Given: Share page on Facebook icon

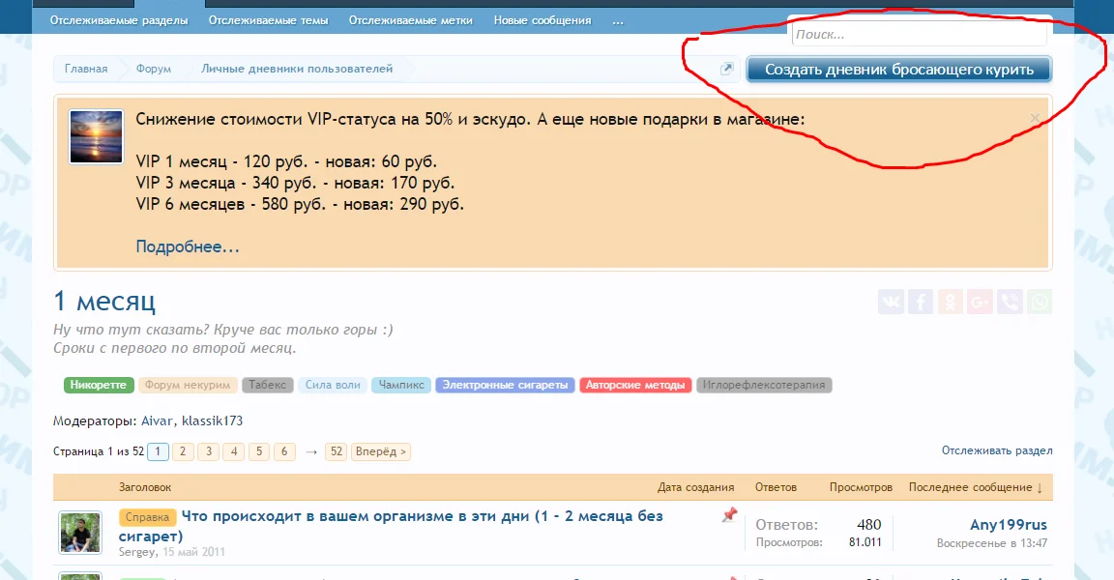Looking at the screenshot, I should (x=921, y=302).
